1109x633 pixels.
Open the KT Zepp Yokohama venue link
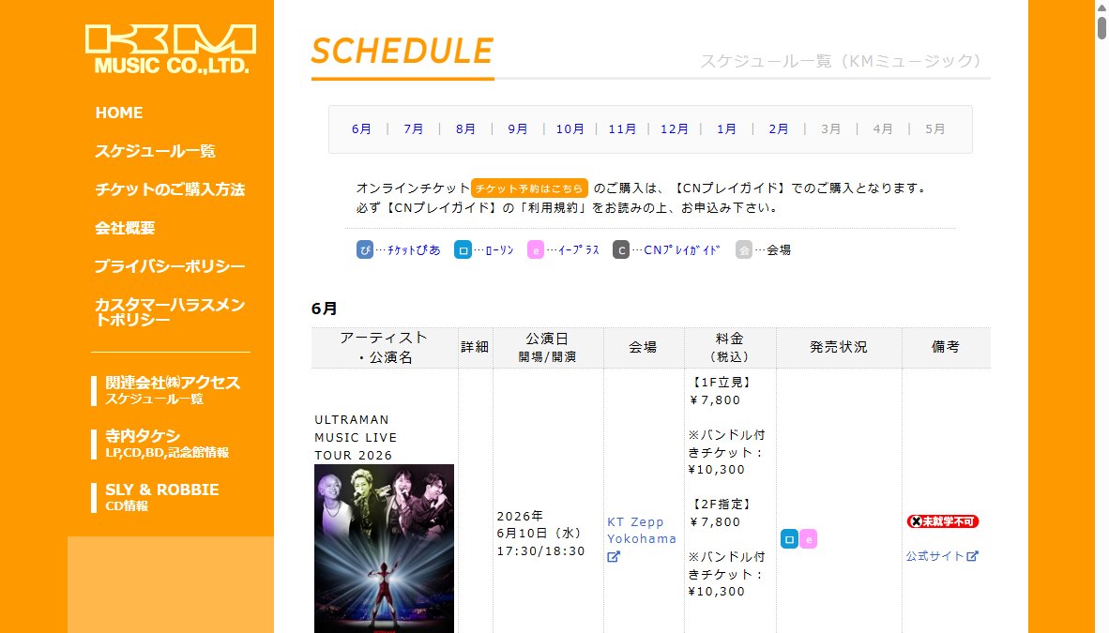pyautogui.click(x=642, y=531)
